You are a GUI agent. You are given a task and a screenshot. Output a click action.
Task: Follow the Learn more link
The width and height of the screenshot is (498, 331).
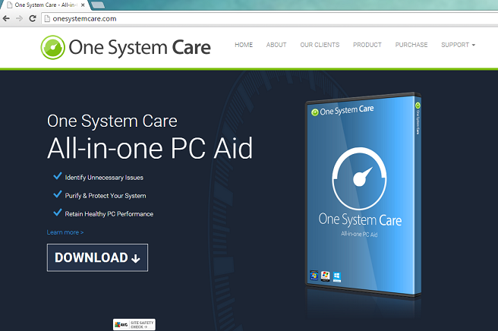(65, 232)
